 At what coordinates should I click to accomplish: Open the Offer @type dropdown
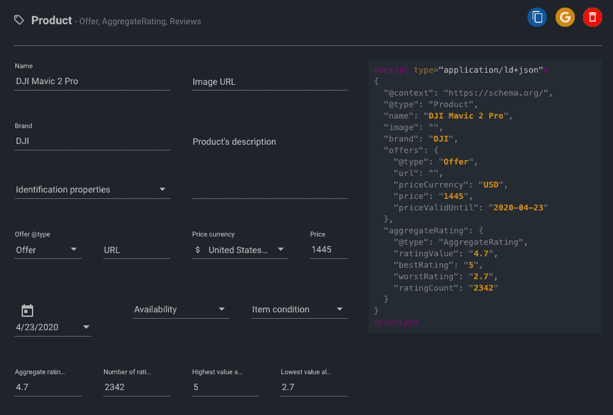pos(48,250)
